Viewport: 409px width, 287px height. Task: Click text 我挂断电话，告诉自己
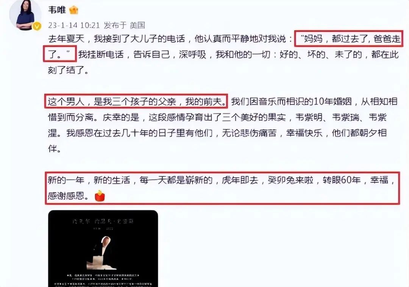click(124, 55)
